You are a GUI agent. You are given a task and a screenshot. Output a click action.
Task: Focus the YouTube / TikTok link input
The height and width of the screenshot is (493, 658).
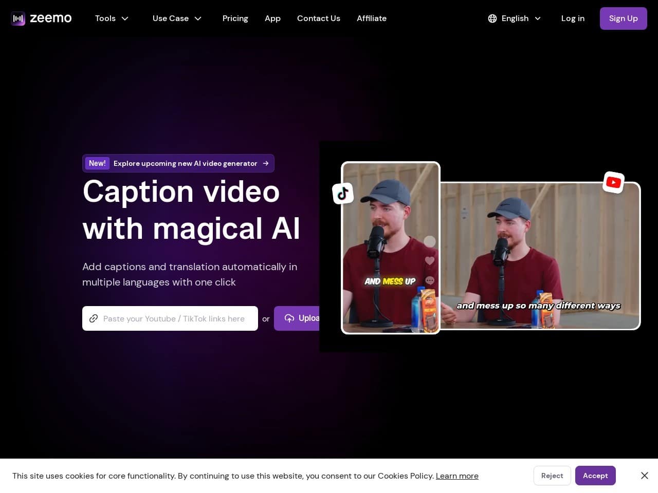tap(175, 318)
